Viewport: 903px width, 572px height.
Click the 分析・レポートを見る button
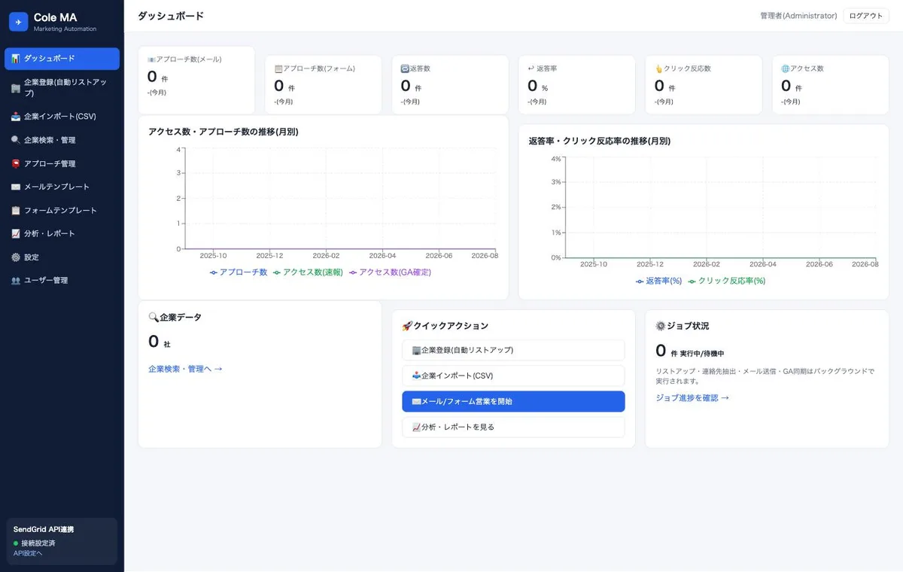click(513, 427)
